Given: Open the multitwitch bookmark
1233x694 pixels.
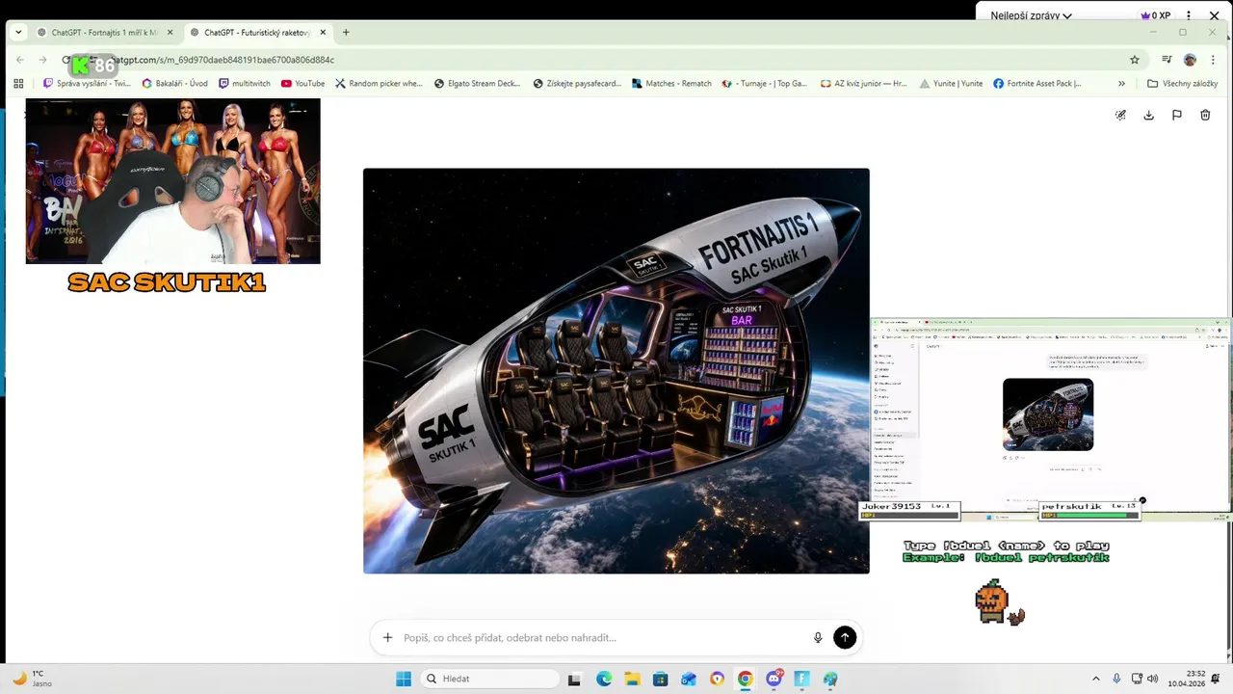Looking at the screenshot, I should pos(245,84).
